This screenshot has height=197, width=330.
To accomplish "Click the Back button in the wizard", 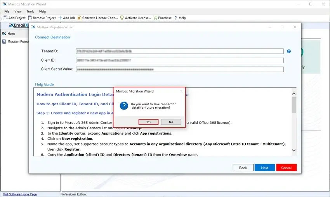I will pos(243,168).
